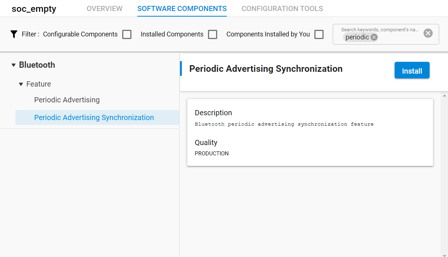Click the filter funnel icon
Viewport: 448px width, 257px height.
(14, 34)
